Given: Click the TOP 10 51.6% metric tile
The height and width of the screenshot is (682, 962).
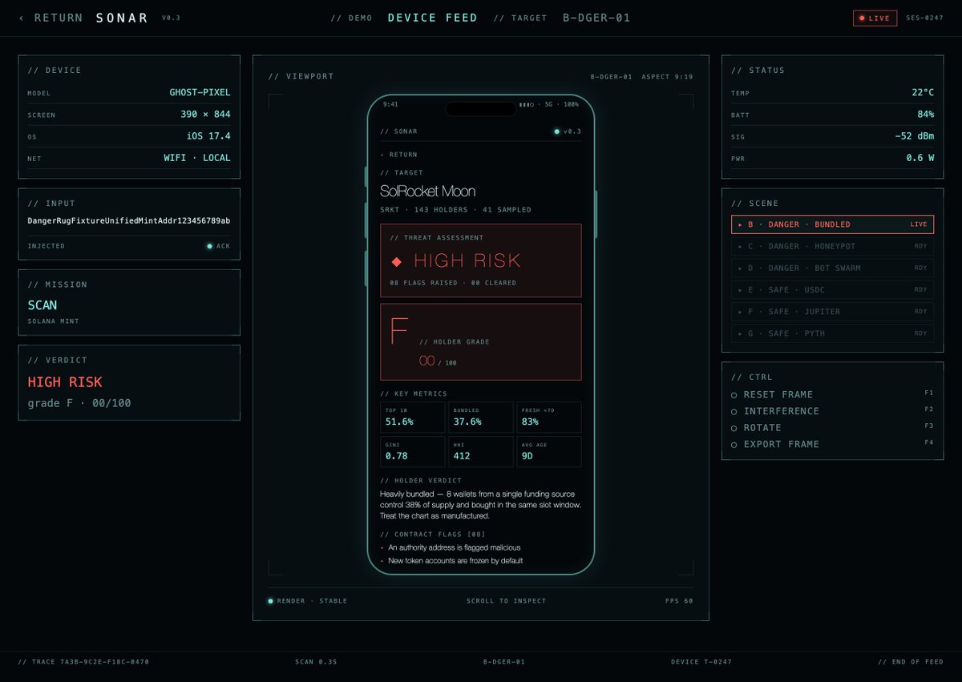Looking at the screenshot, I should (412, 417).
